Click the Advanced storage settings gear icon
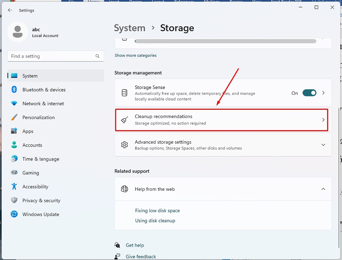Image resolution: width=342 pixels, height=260 pixels. 125,145
